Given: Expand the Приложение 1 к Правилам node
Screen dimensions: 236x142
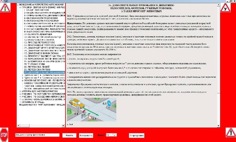Looking at the screenshot, I should [22, 75].
